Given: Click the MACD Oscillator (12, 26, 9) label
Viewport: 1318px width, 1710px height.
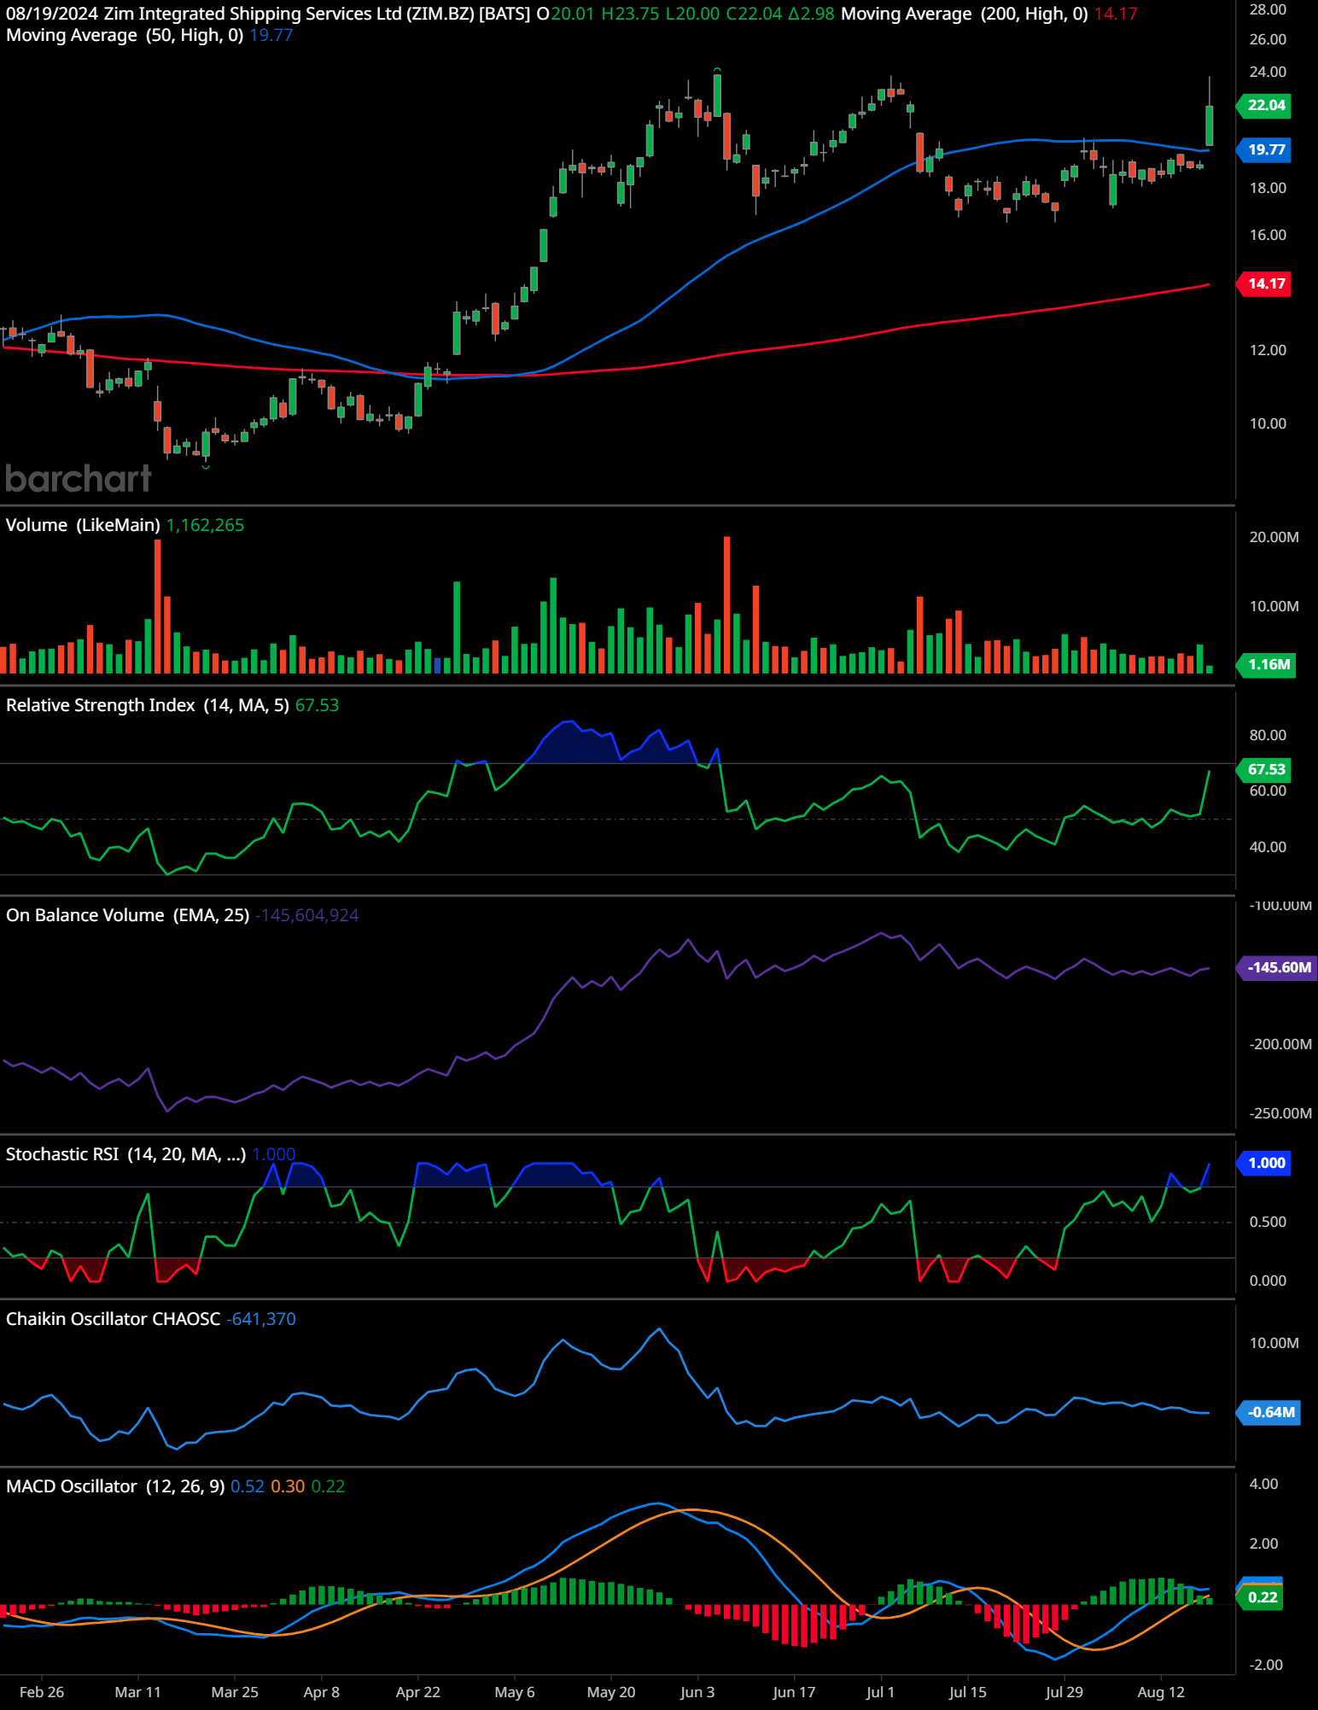Looking at the screenshot, I should [x=115, y=1486].
